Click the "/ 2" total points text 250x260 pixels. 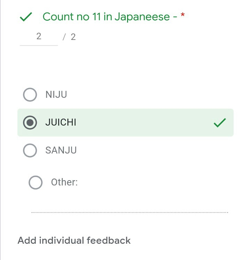(x=69, y=37)
